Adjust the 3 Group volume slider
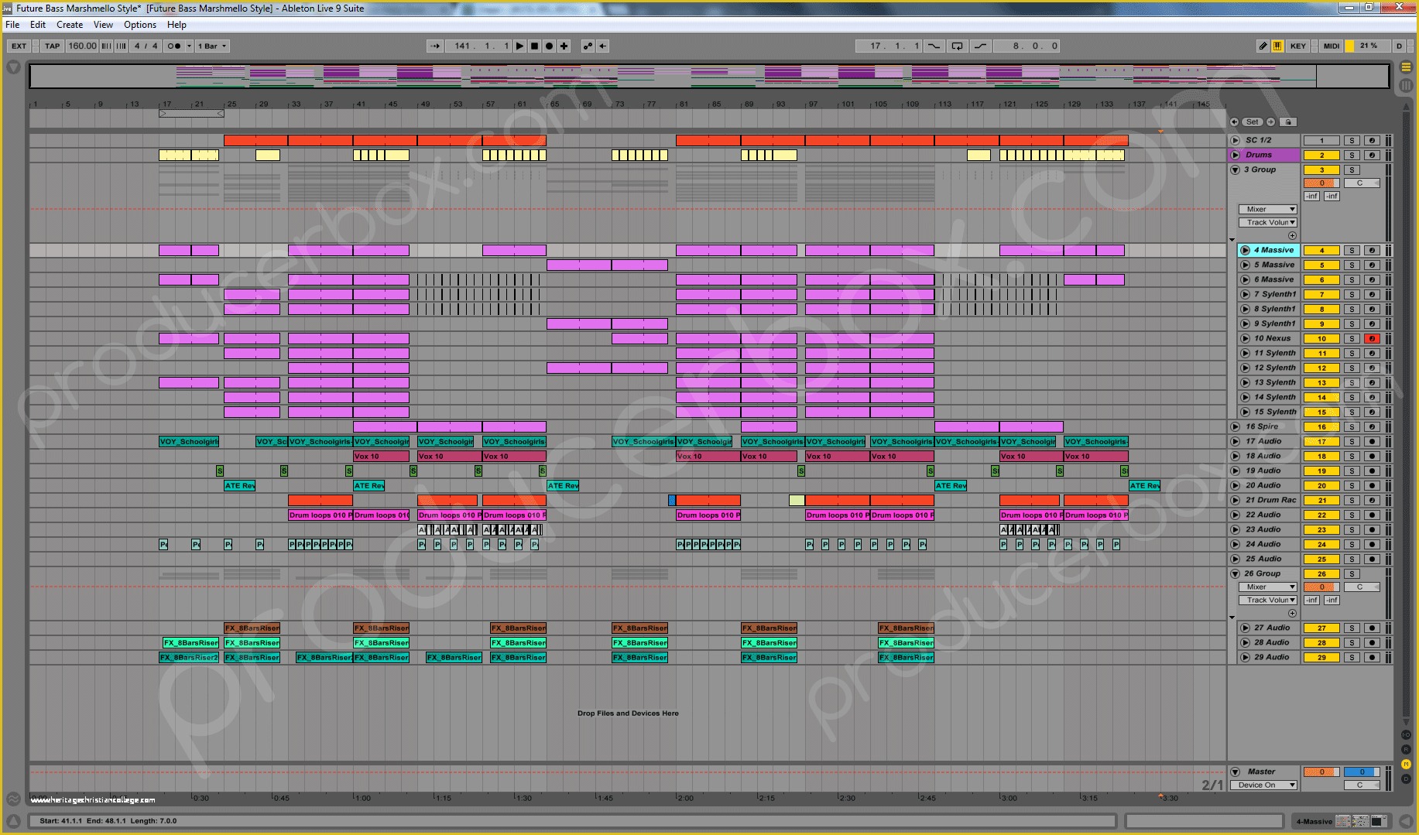This screenshot has height=835, width=1419. pos(1321,183)
